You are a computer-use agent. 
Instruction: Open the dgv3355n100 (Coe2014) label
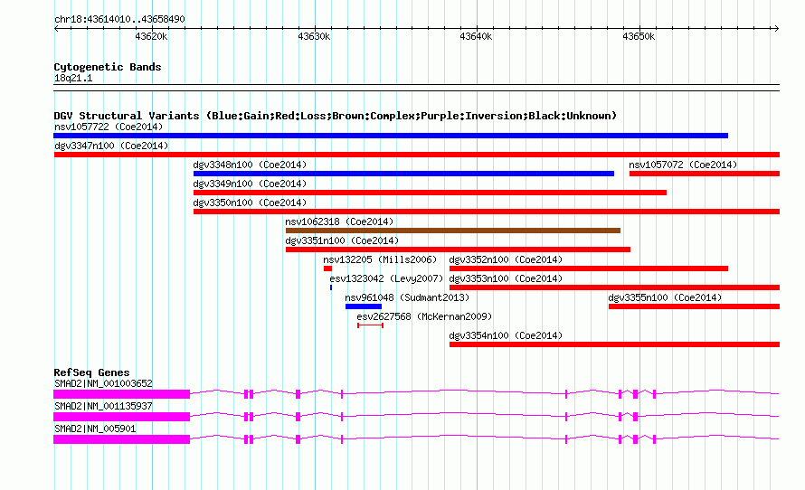click(x=665, y=297)
